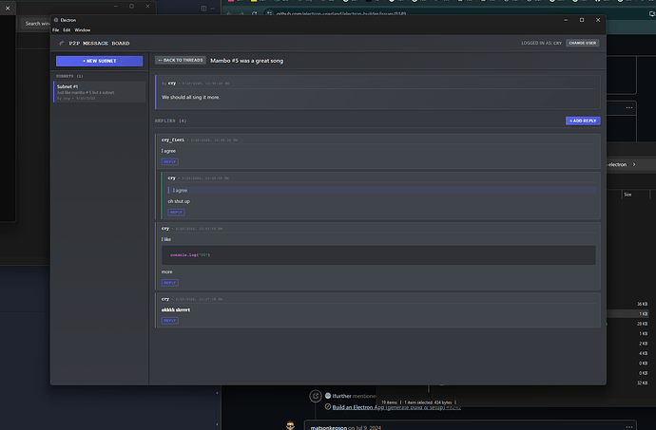Click the Search box in background window

click(x=36, y=24)
